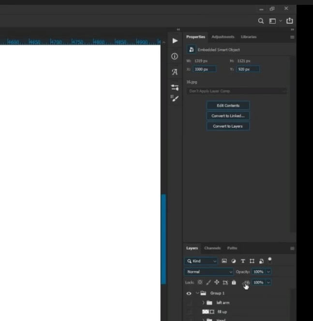313x321 pixels.
Task: Click the fill up layer mask thumbnail
Action: [212, 312]
